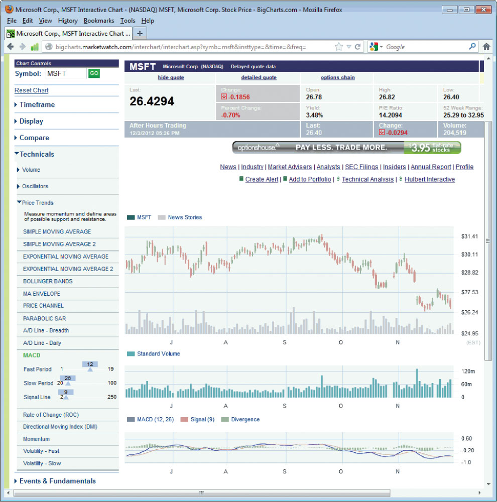Click the Slow Period slider handle
The image size is (497, 502).
pyautogui.click(x=68, y=380)
